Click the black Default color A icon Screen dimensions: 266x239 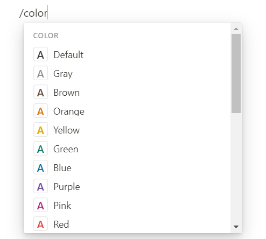click(40, 54)
